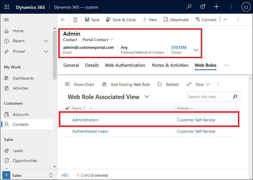
Task: Open the Authenticated Users web role link
Action: point(90,131)
